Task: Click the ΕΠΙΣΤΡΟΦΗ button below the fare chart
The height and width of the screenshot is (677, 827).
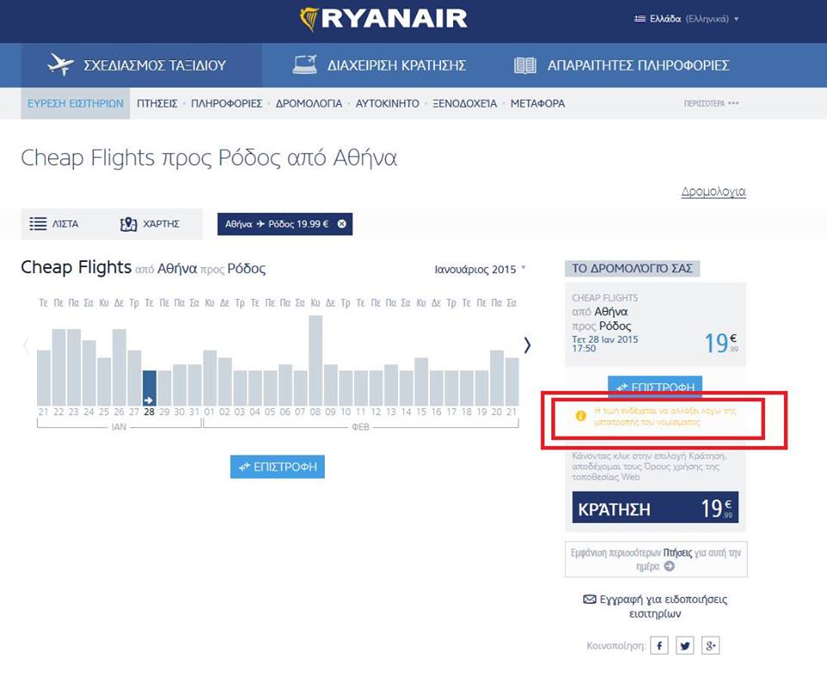Action: (x=277, y=467)
